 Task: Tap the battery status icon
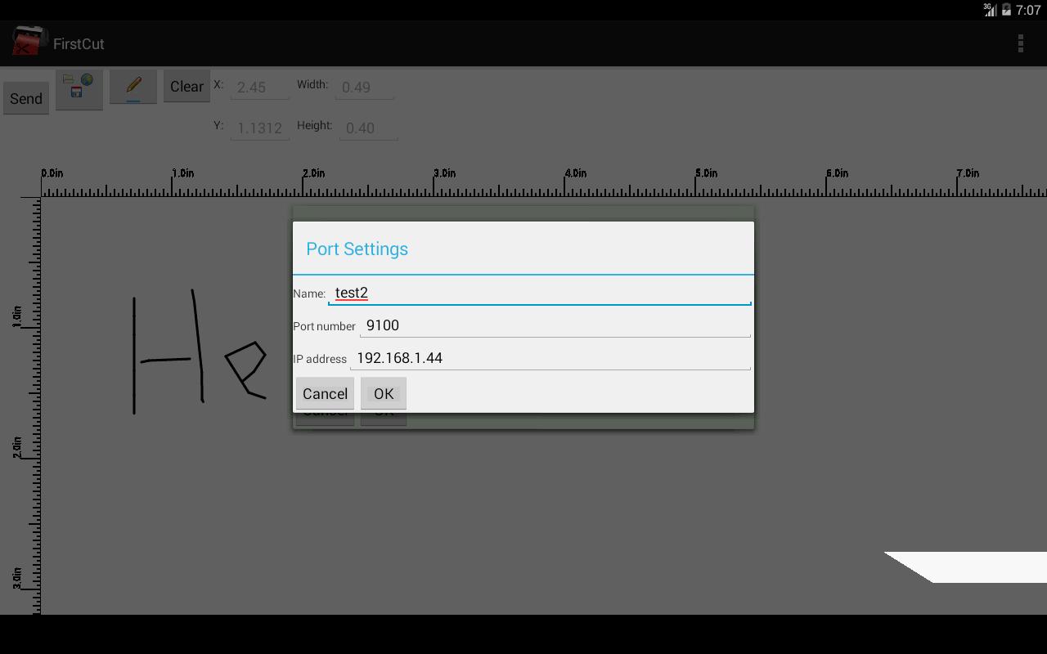[x=1006, y=10]
